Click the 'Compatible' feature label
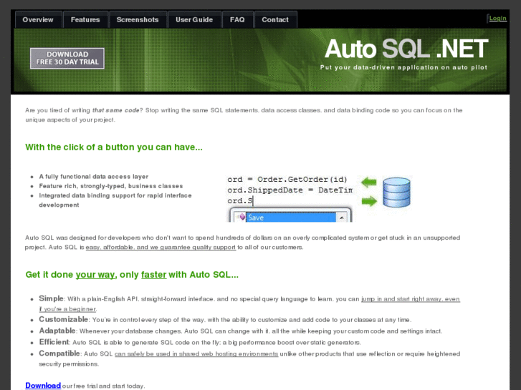Image resolution: width=521 pixels, height=390 pixels. click(59, 354)
